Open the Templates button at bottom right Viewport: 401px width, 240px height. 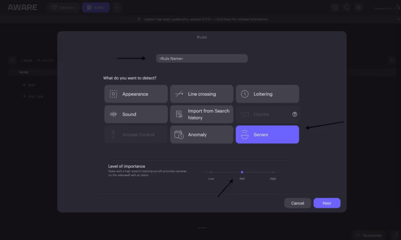[369, 235]
